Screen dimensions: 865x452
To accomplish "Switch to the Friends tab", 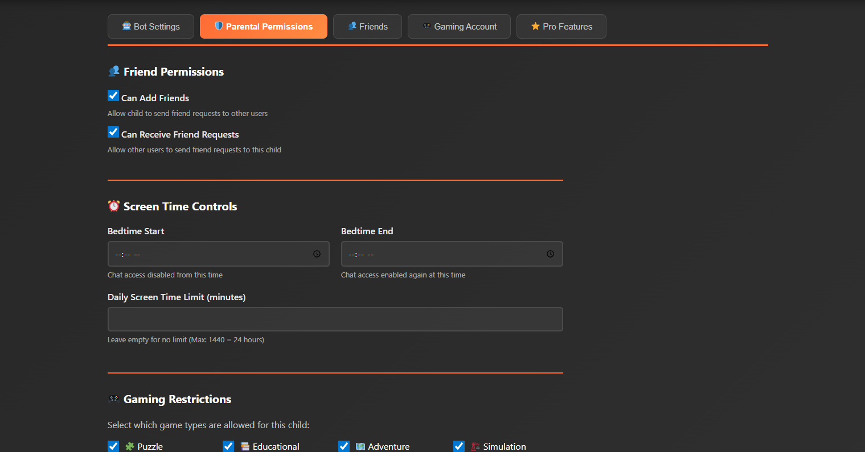I will click(367, 27).
